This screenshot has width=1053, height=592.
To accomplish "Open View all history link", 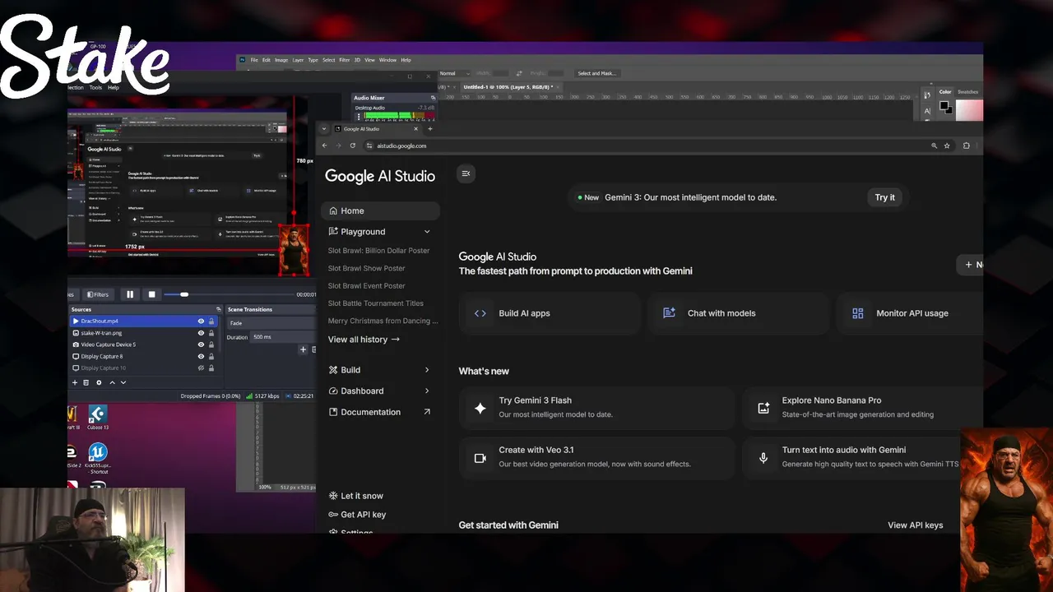I will point(364,340).
